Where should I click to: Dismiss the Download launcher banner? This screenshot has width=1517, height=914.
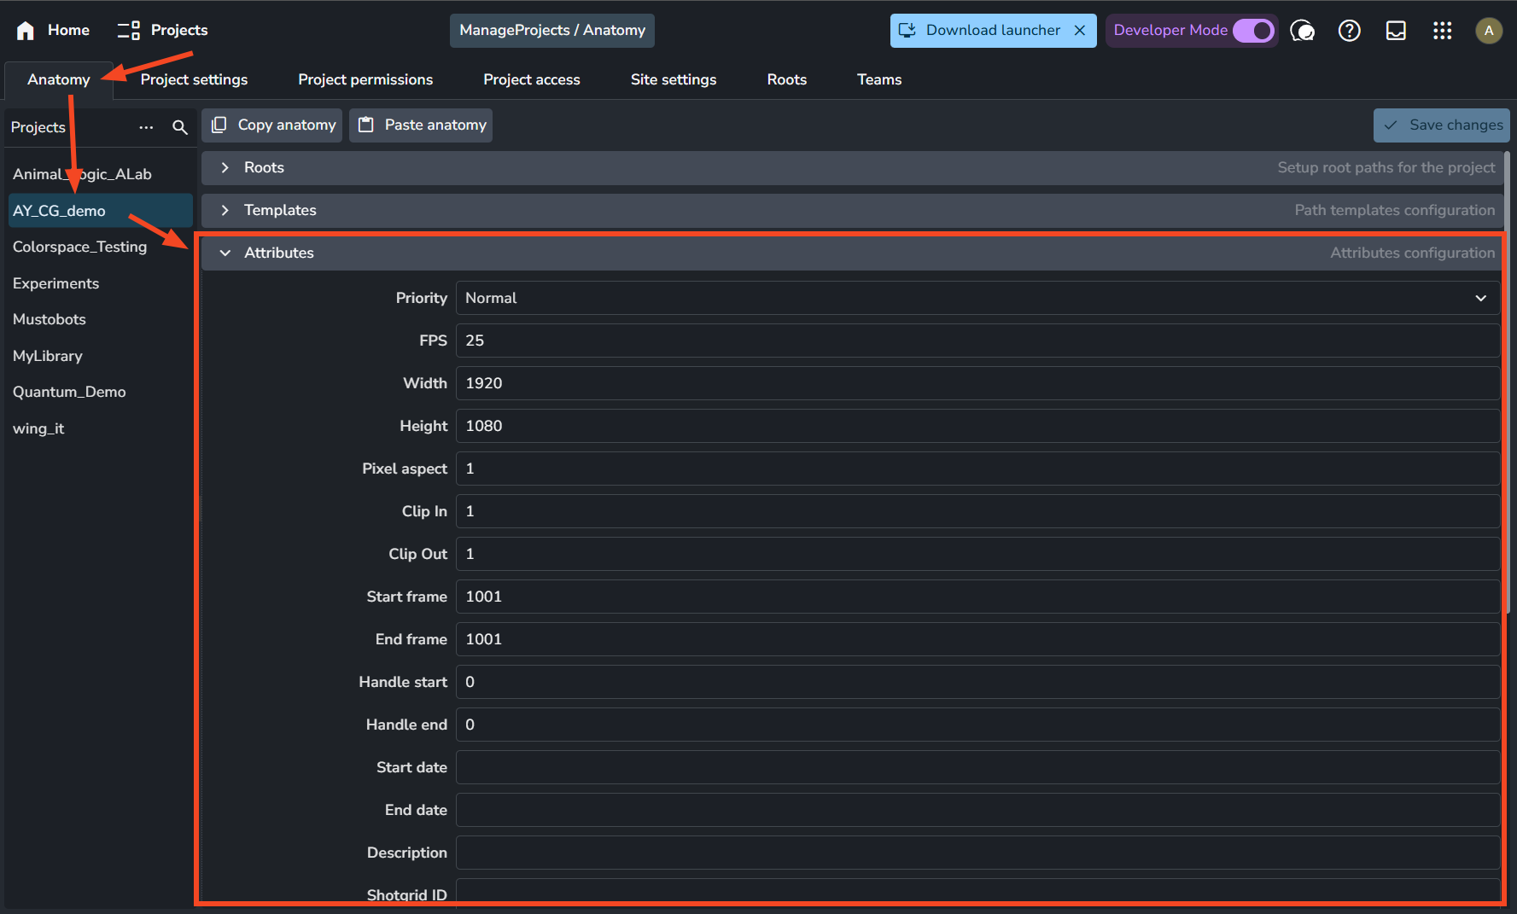click(1079, 31)
